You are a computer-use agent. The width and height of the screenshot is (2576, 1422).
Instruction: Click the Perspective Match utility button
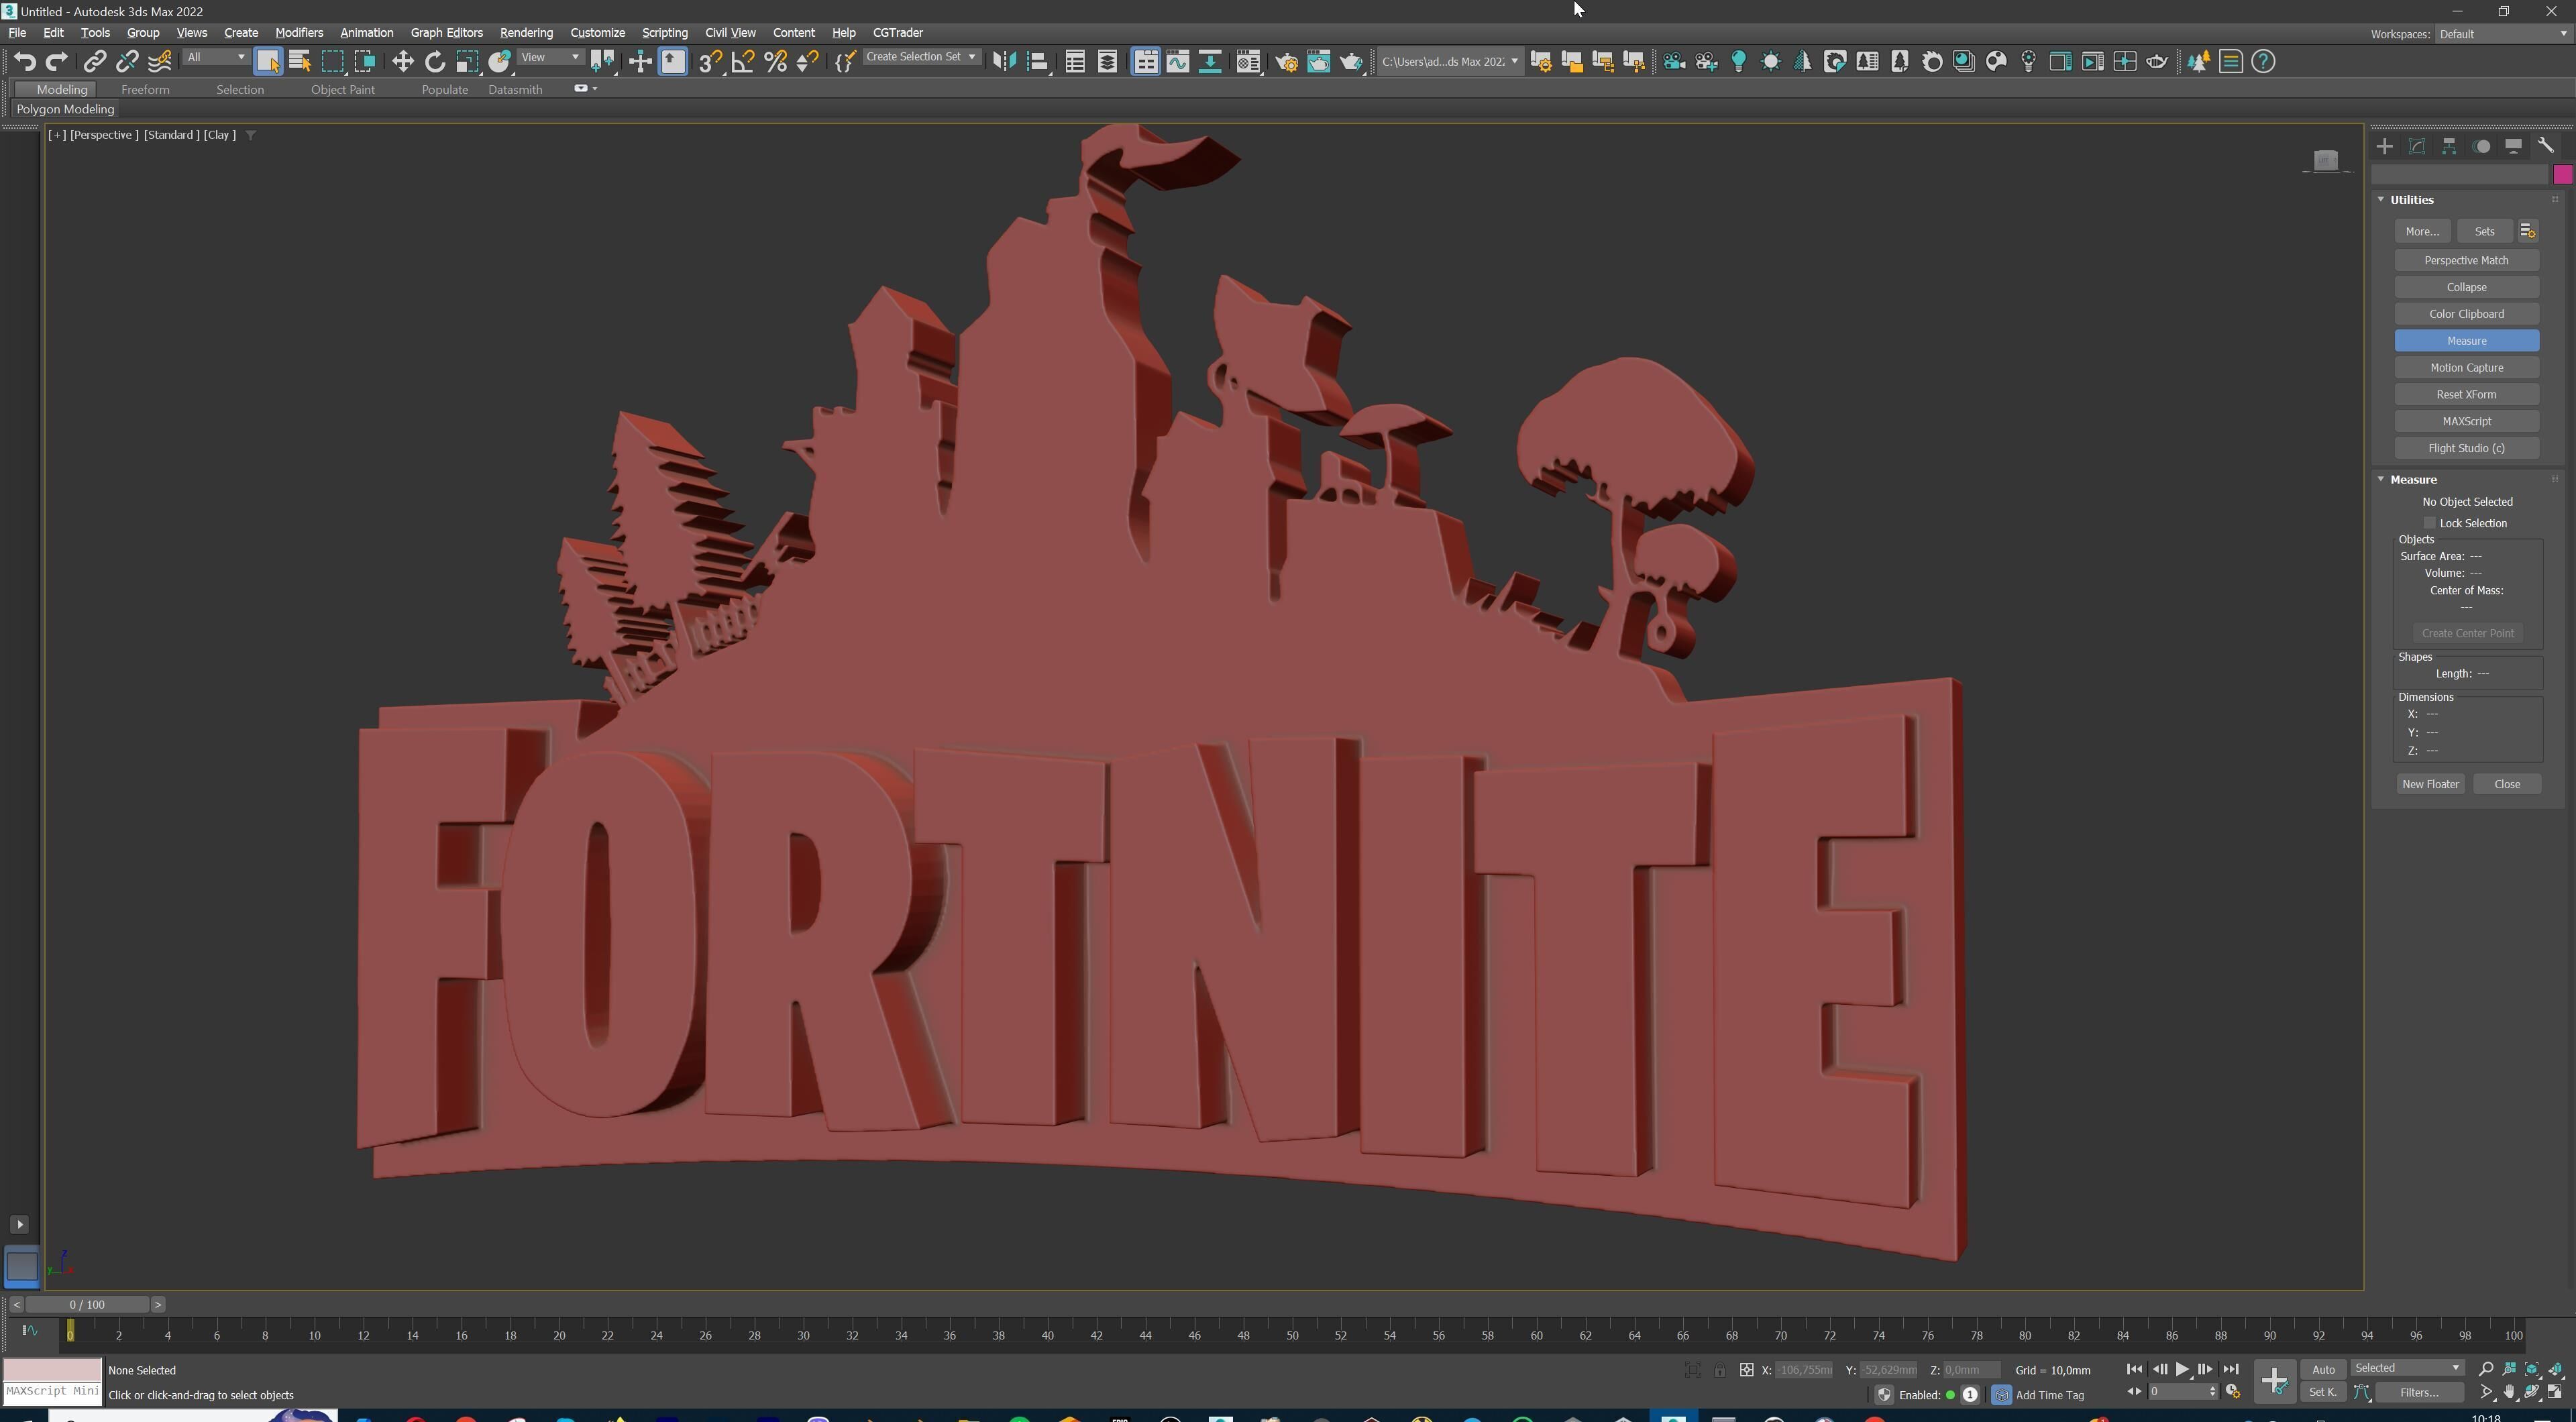2466,261
